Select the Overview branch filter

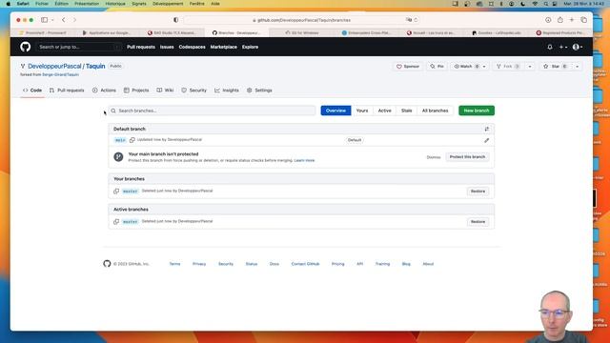click(335, 111)
